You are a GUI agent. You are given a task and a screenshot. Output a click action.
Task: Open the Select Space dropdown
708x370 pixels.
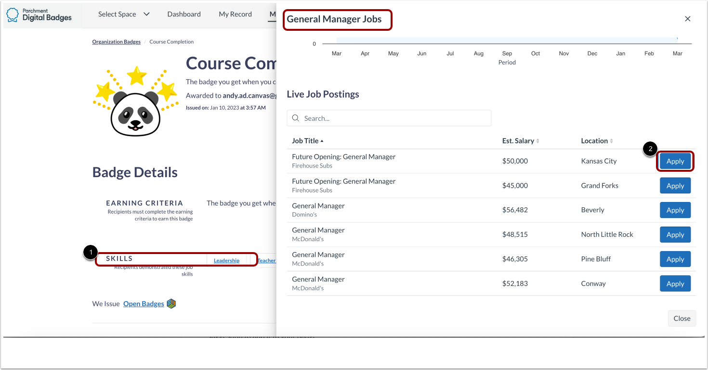(x=124, y=14)
